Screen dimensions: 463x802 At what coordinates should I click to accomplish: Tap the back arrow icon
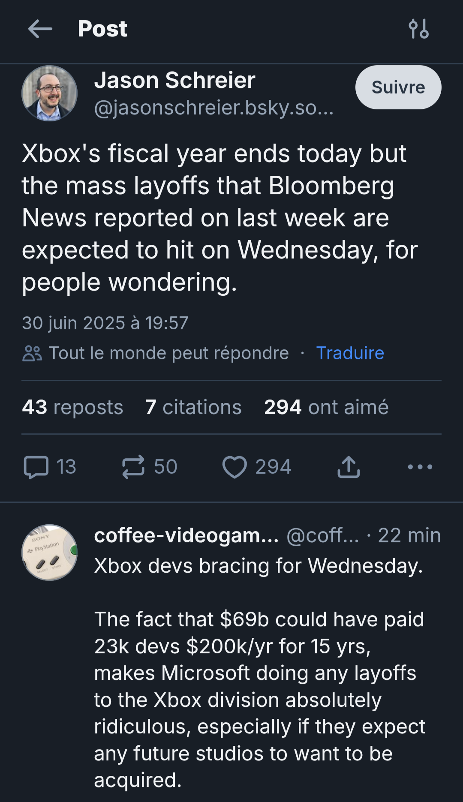40,29
